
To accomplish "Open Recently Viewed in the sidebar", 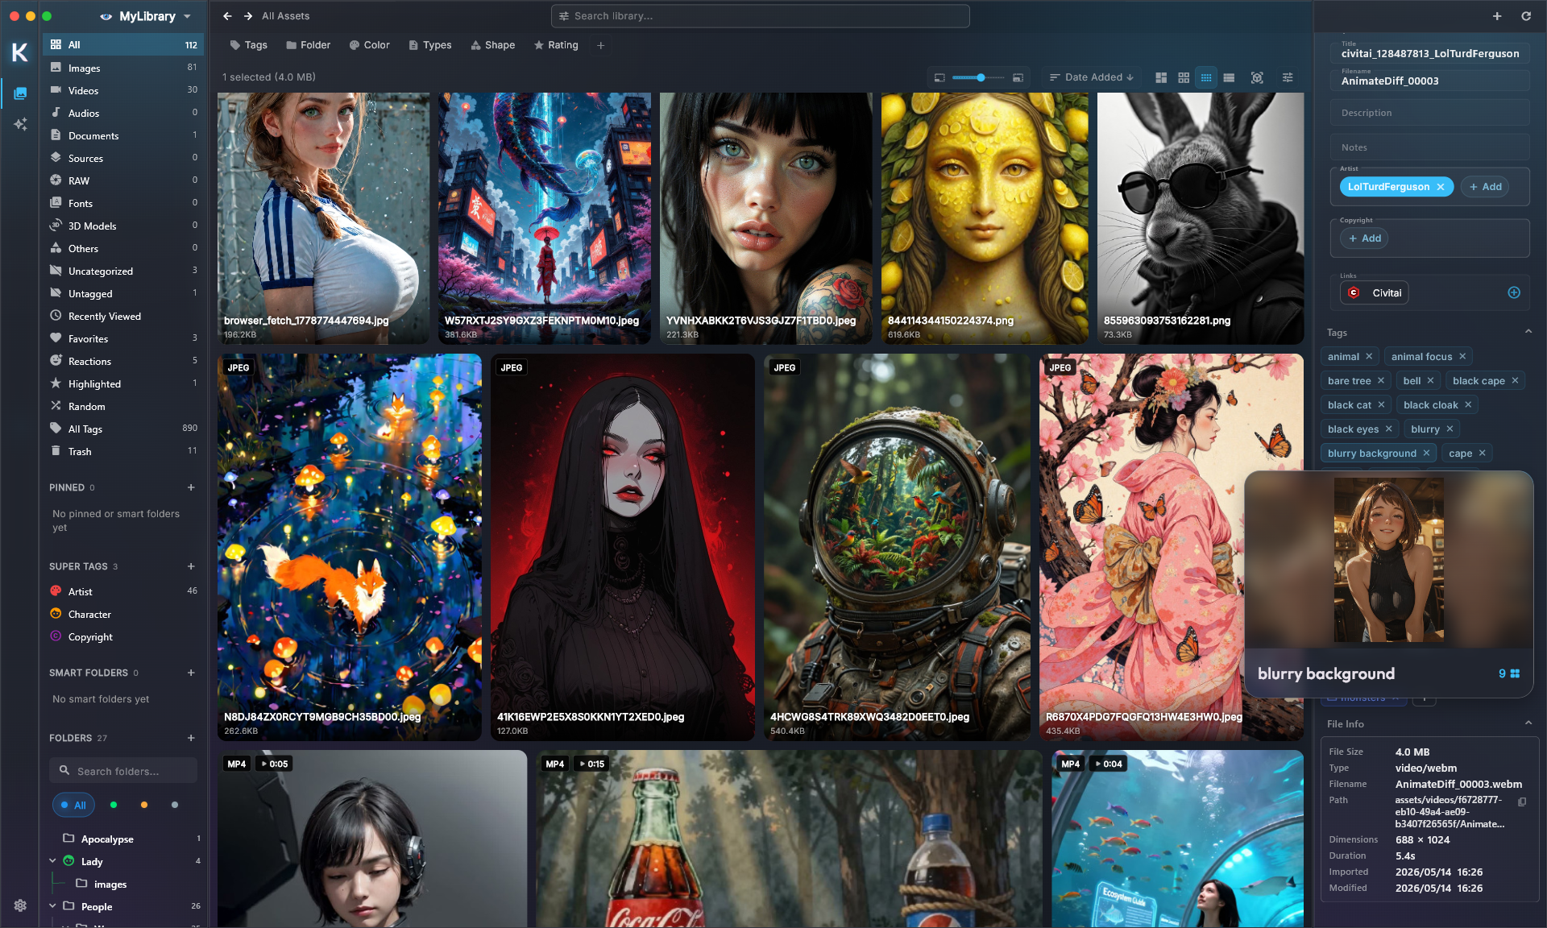I will (123, 316).
